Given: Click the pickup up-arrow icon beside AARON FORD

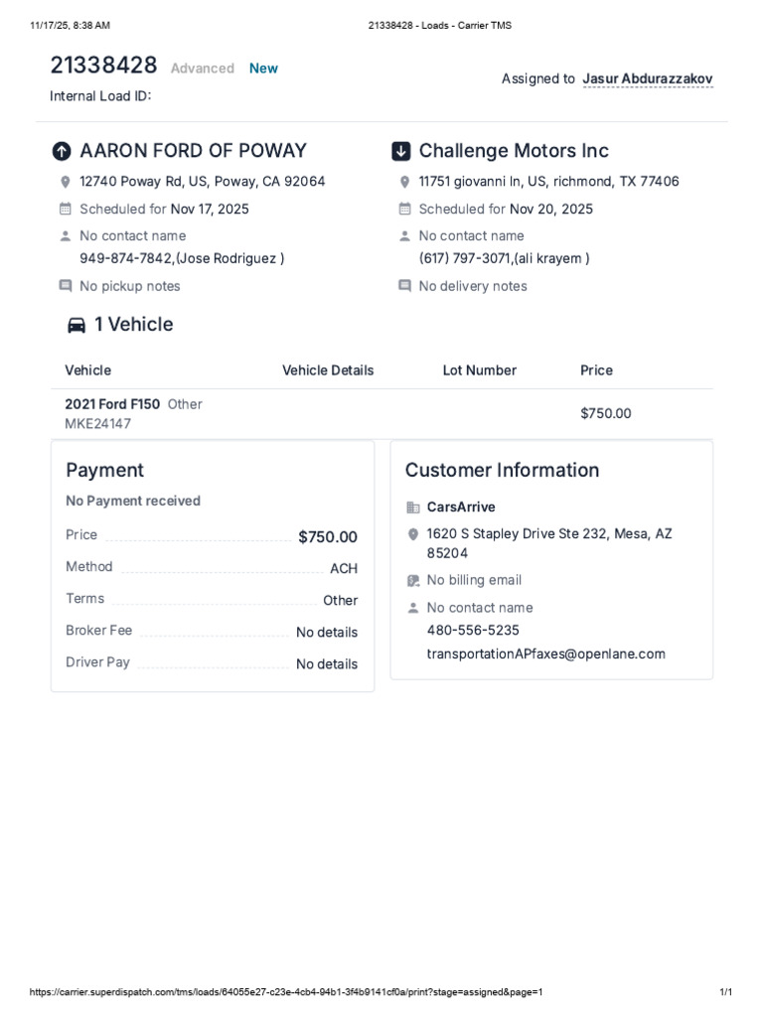Looking at the screenshot, I should pos(62,151).
